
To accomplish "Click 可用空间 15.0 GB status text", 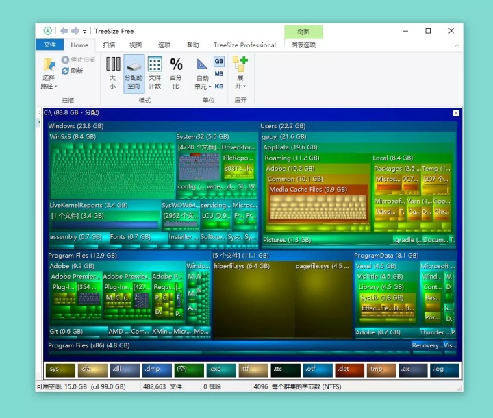I will click(81, 386).
